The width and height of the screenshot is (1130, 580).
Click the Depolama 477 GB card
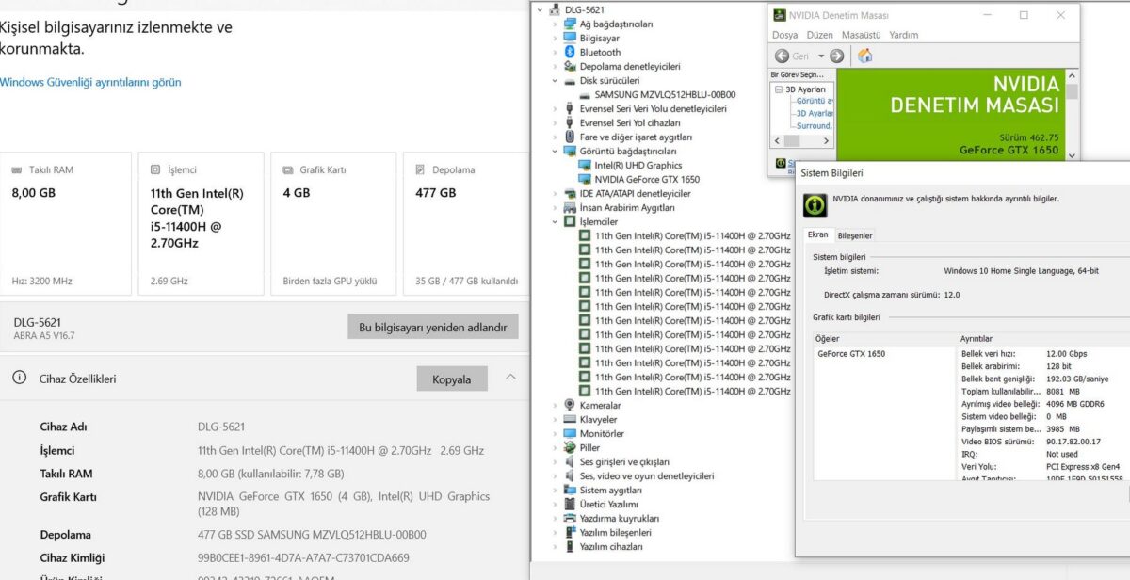click(467, 224)
